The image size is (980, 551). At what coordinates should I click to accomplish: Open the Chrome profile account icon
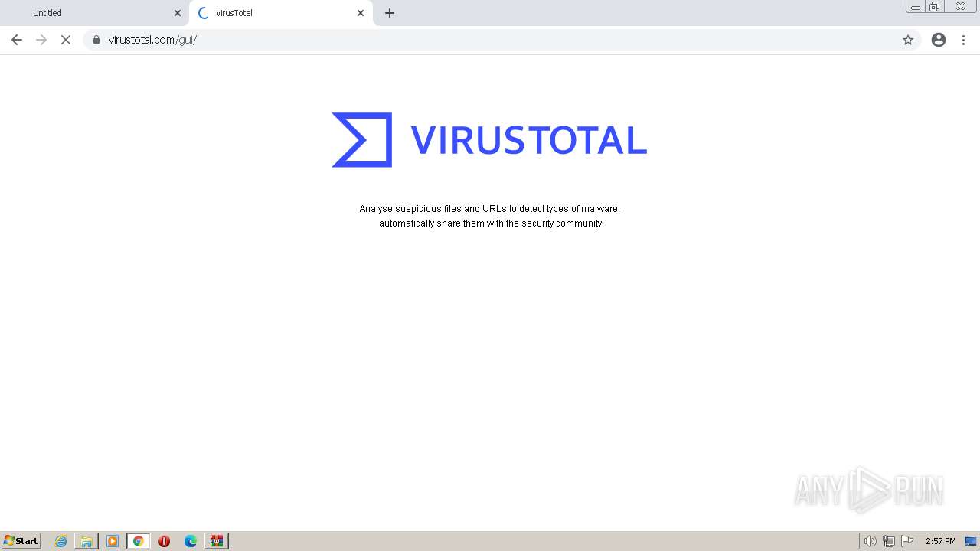(x=939, y=40)
